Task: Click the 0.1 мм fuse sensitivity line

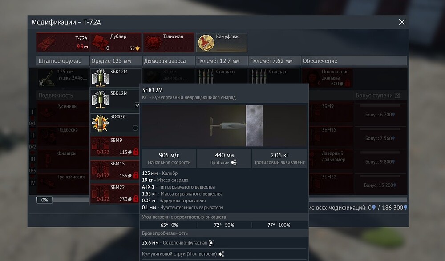Action: click(182, 207)
